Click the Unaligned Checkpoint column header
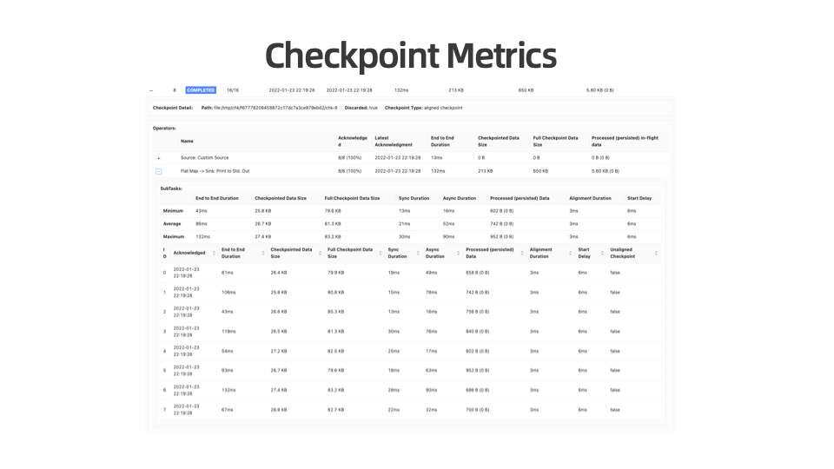Viewport: 834px width, 469px height. 622,253
